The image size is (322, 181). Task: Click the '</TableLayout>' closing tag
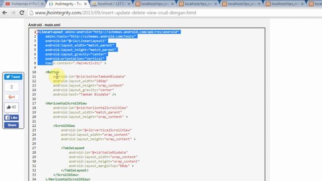(75, 170)
